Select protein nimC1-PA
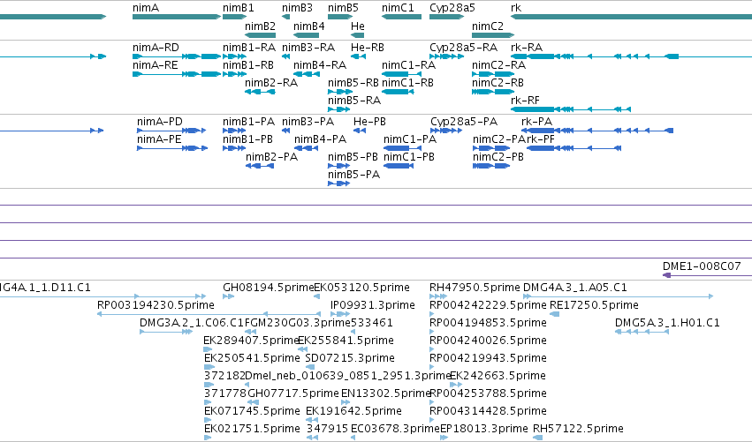 pos(403,148)
